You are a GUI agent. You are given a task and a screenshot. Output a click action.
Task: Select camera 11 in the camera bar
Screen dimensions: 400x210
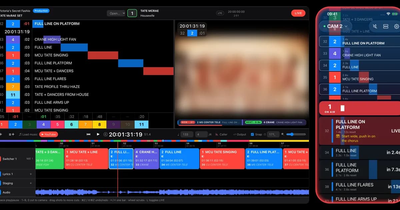(x=141, y=124)
